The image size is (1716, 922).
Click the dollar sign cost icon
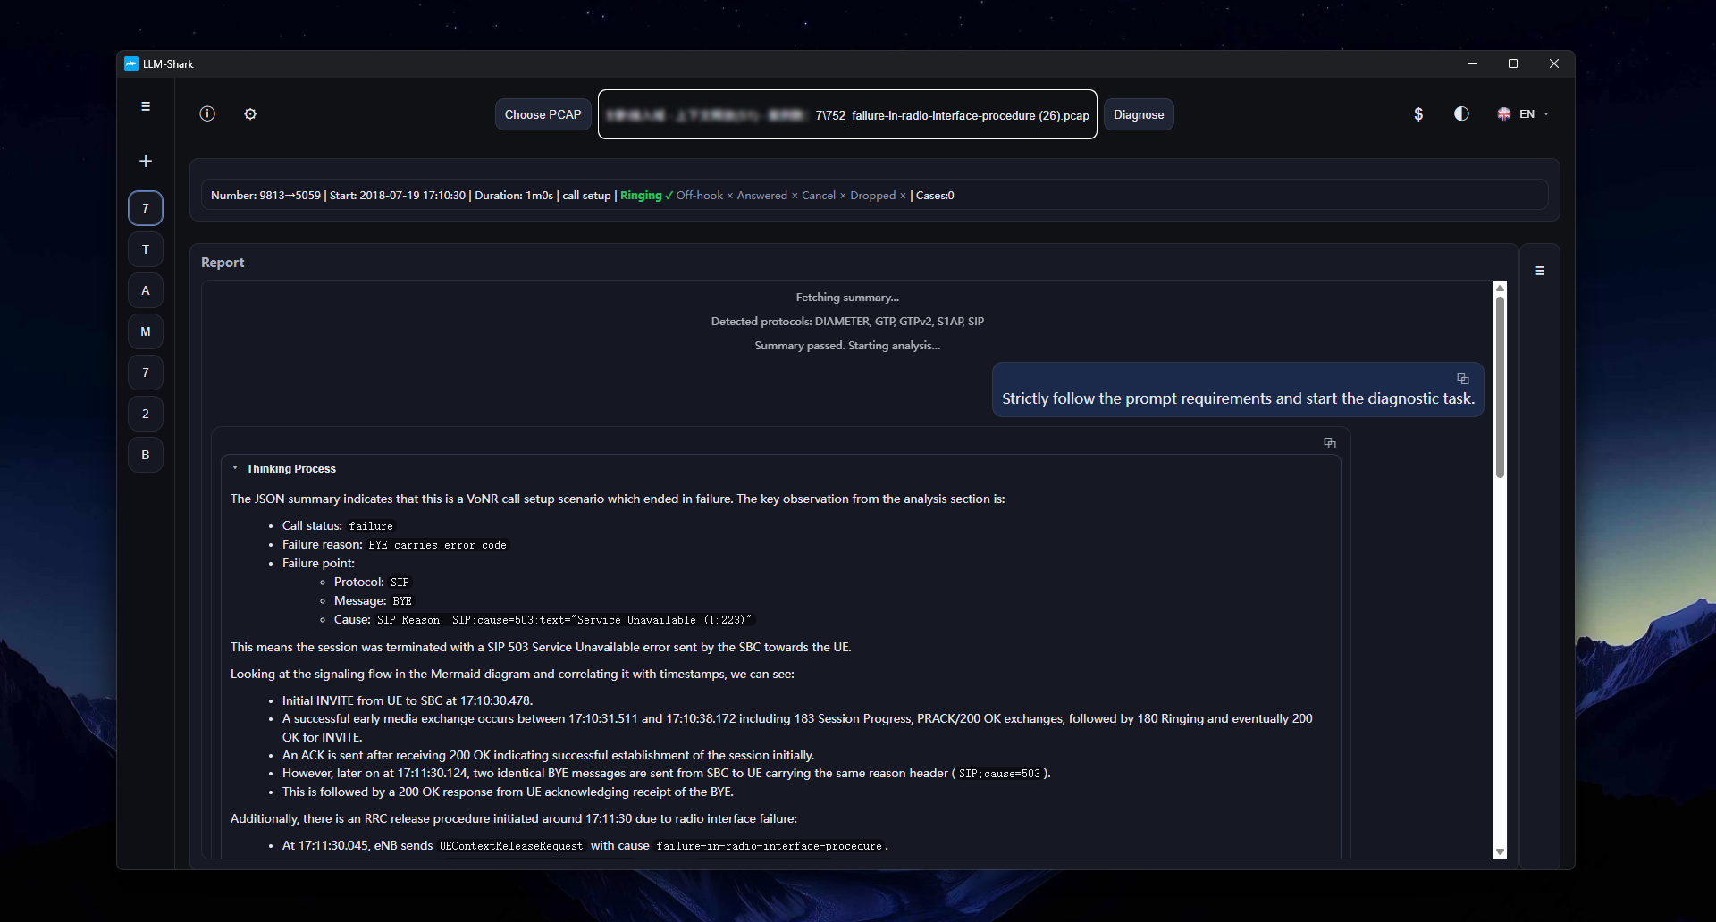click(x=1418, y=113)
